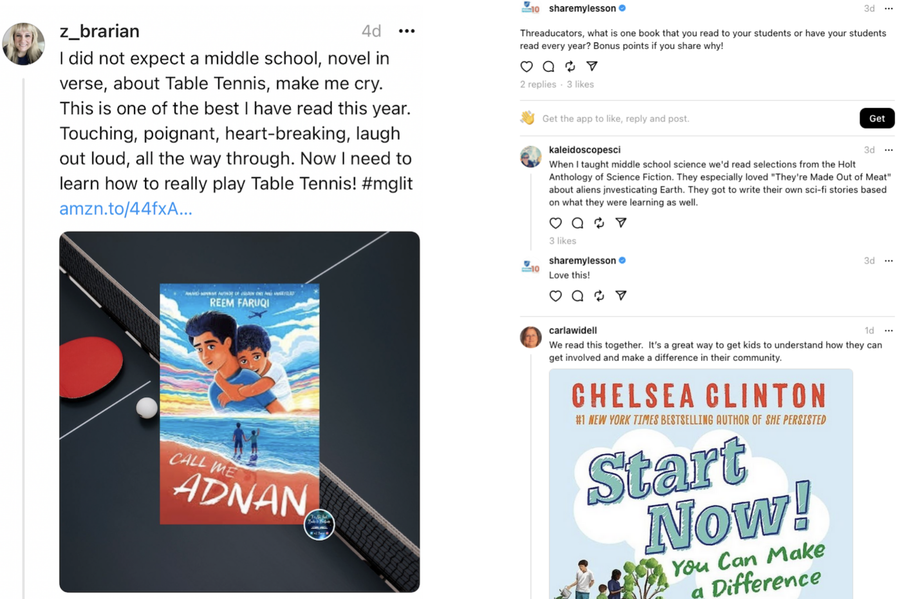
Task: Share the sharemylesson Threaducators post
Action: pyautogui.click(x=592, y=67)
